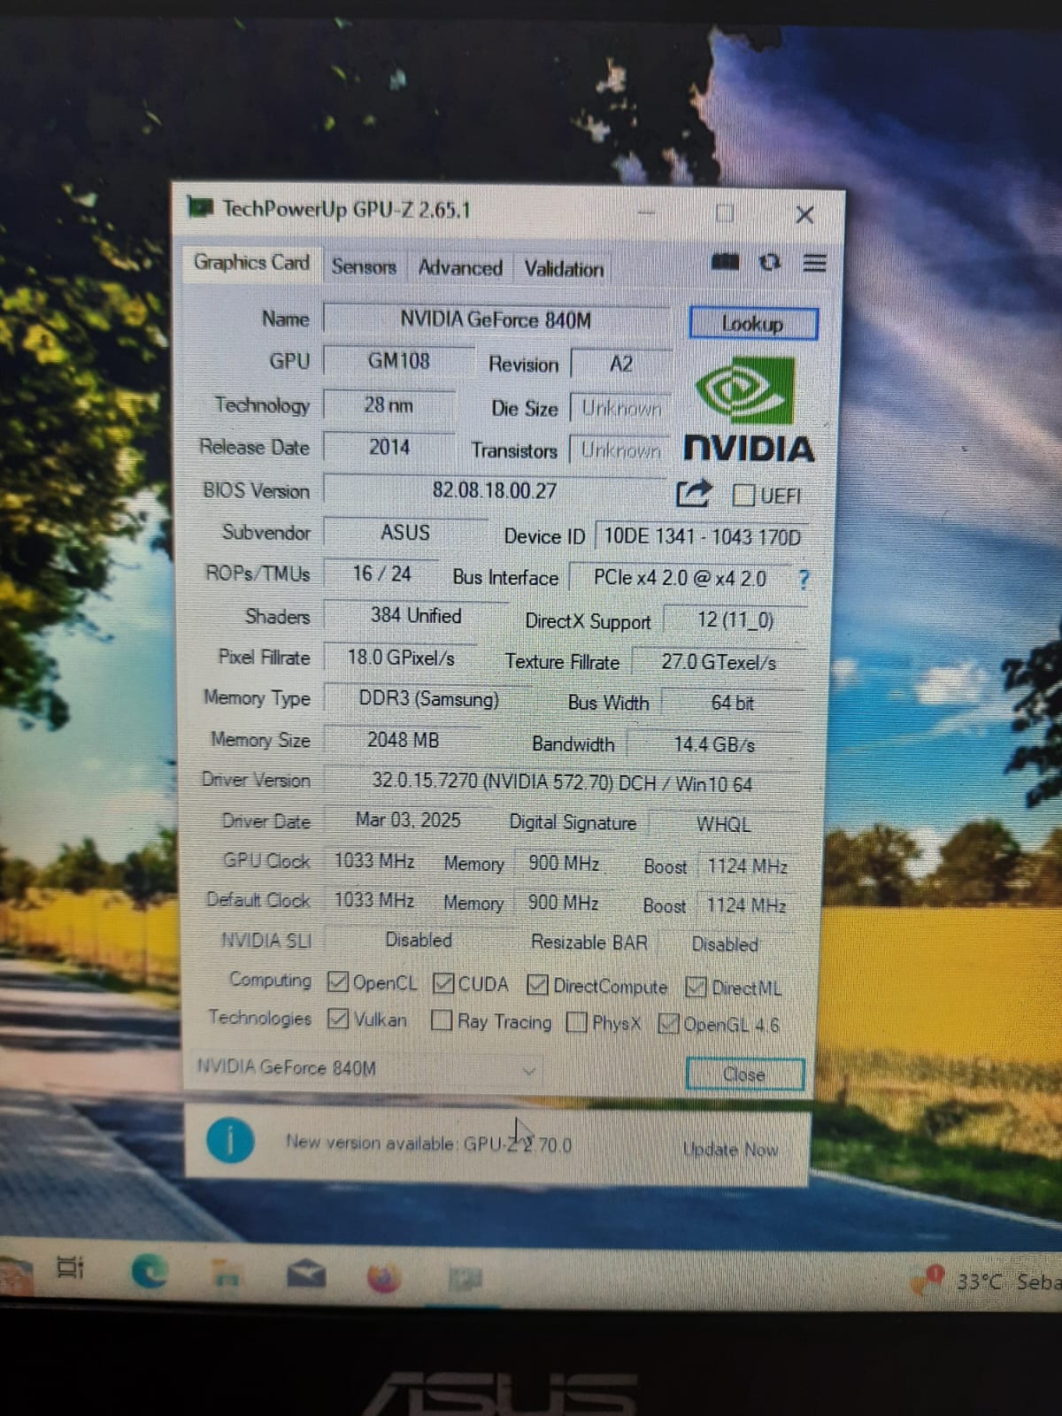Click the BIOS Version field 82.08.18.00.27
Viewport: 1062px width, 1416px height.
496,490
